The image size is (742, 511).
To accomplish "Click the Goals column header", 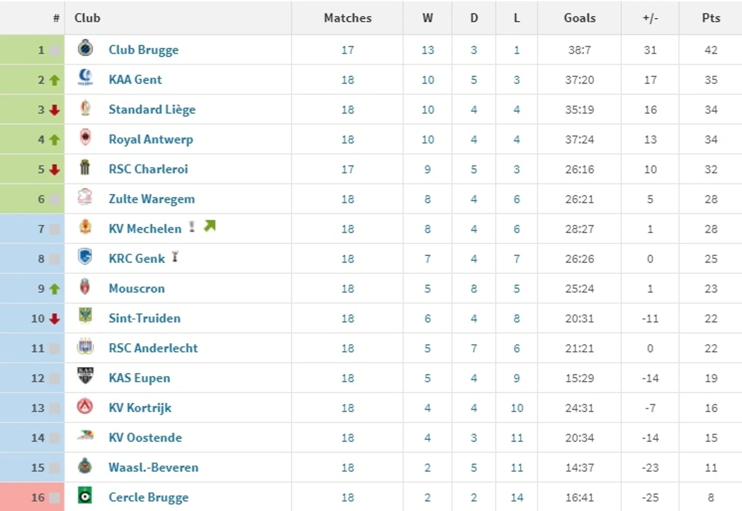I will point(579,18).
